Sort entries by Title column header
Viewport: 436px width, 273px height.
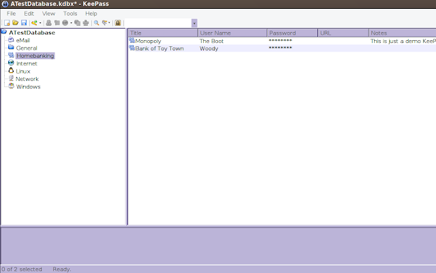163,33
